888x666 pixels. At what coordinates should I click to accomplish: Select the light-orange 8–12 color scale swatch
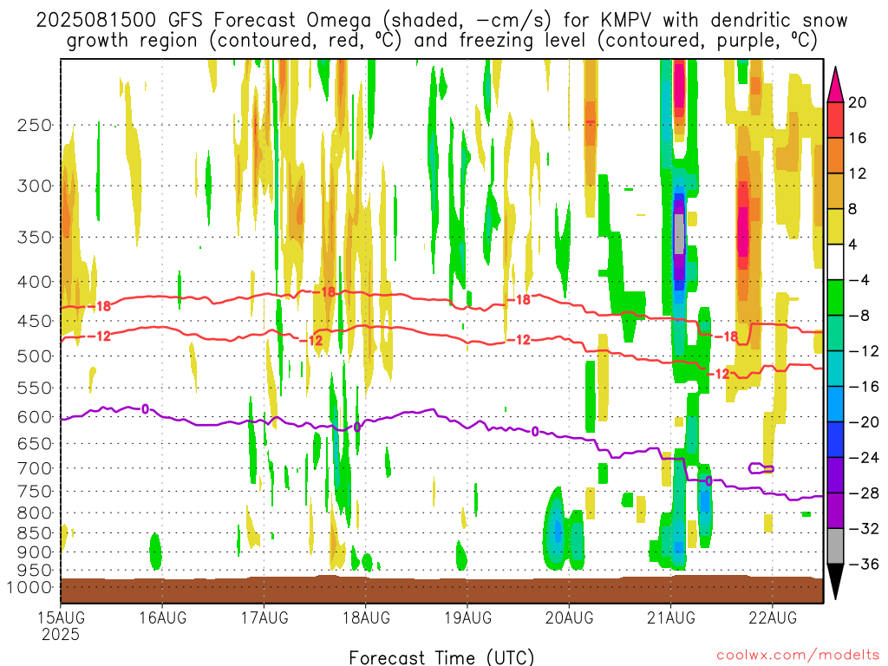click(x=835, y=192)
